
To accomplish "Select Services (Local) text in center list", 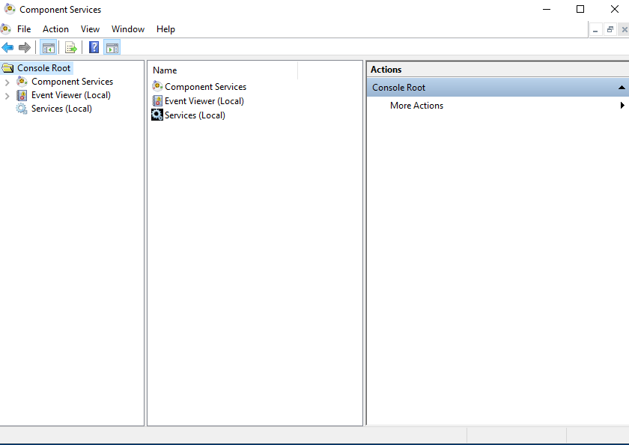I will (195, 115).
